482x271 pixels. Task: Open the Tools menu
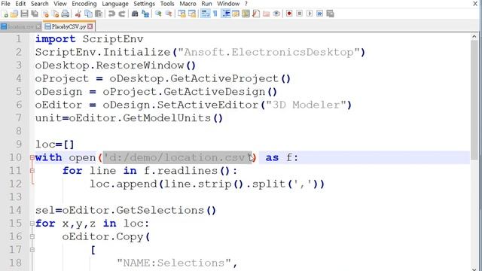[x=167, y=4]
